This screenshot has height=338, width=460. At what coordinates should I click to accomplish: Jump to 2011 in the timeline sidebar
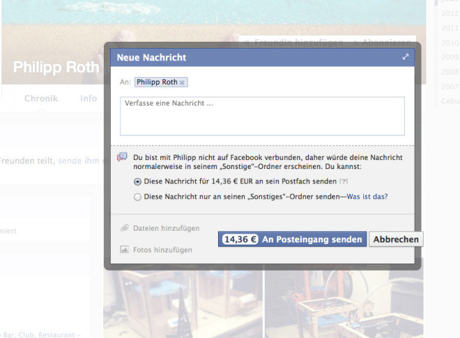click(450, 28)
